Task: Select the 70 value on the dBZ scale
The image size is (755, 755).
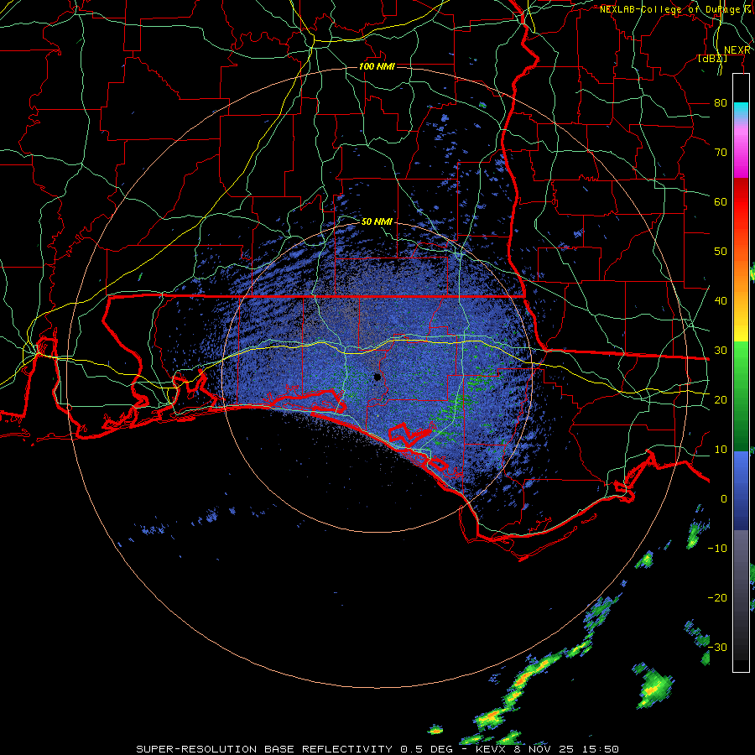Action: (721, 152)
